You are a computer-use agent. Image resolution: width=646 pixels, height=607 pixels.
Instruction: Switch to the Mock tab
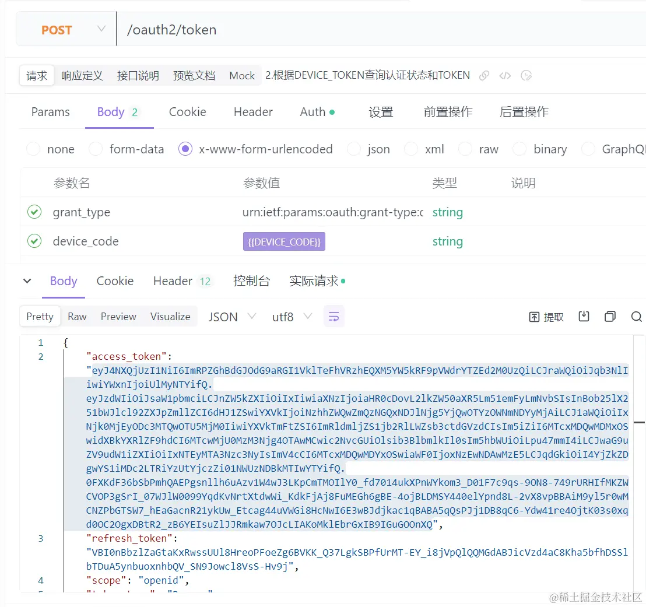[243, 75]
